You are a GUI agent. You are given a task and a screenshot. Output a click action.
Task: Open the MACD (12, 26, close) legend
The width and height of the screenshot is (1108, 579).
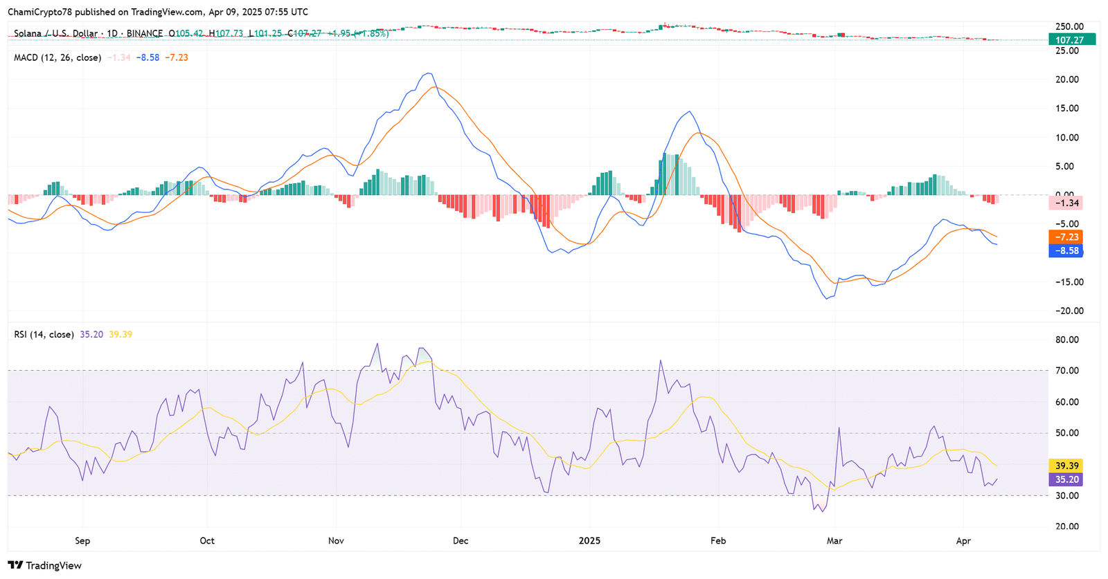57,57
